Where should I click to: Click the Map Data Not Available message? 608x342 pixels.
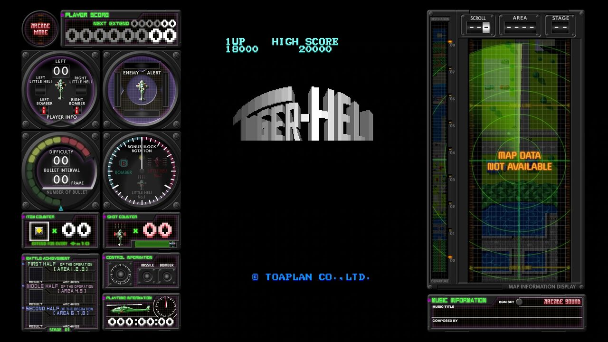[x=520, y=161]
